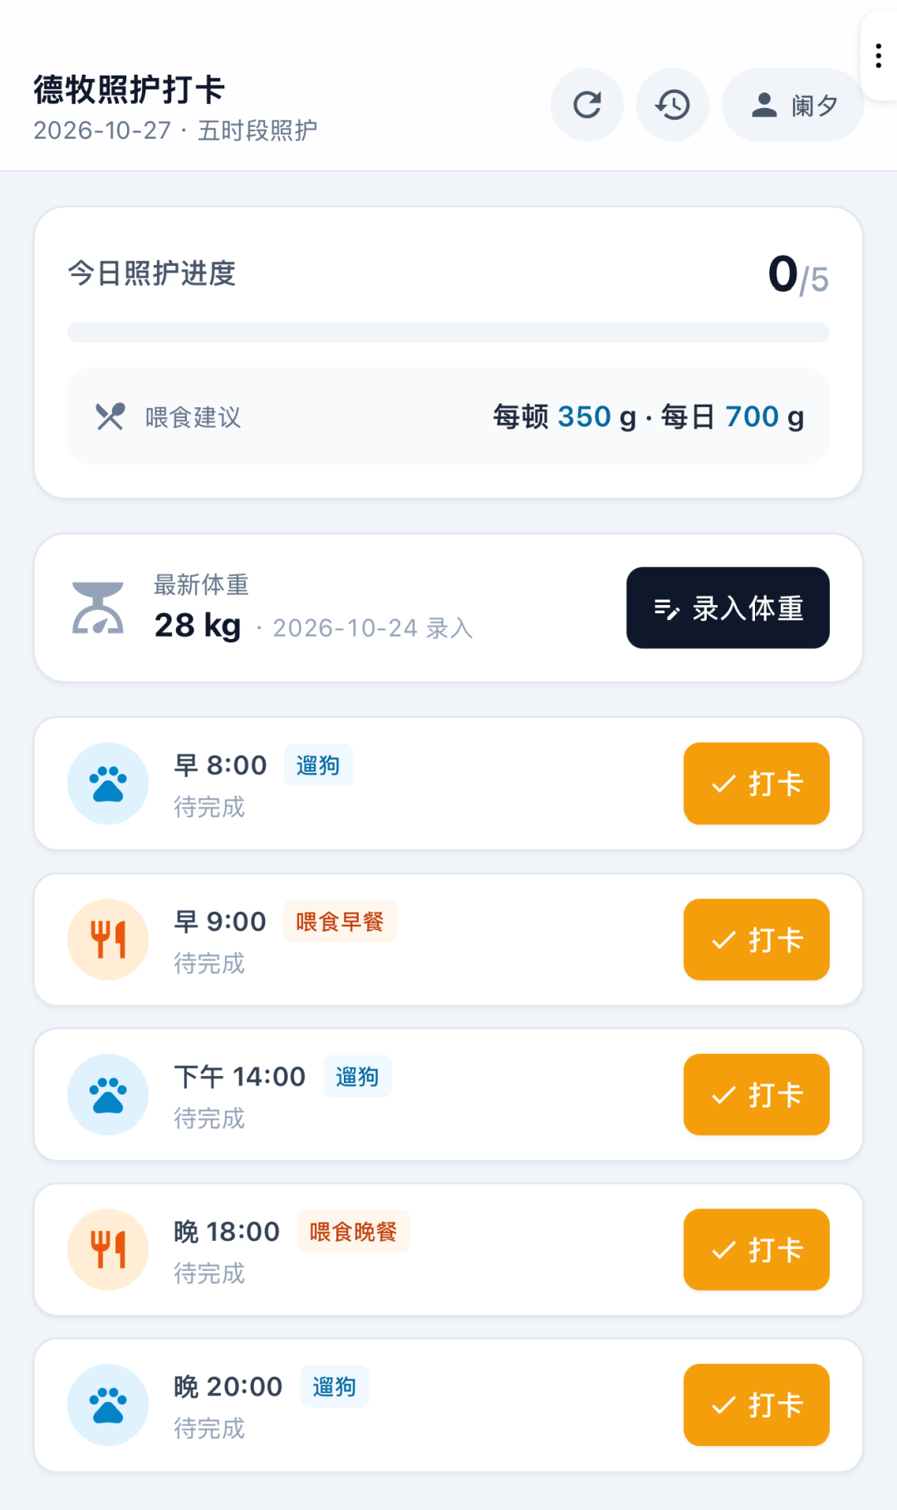Click the paw icon for 晚 20:00 walk
897x1510 pixels.
pos(108,1405)
